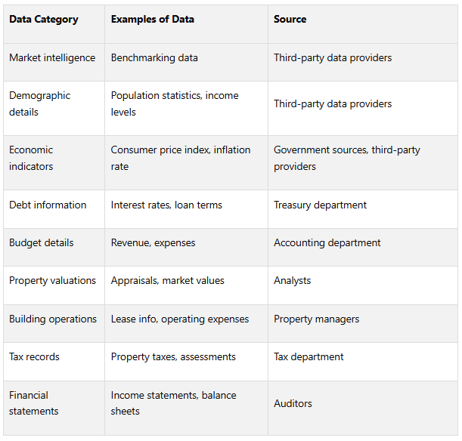This screenshot has height=441, width=462.
Task: Click the Data Category column header
Action: [x=44, y=19]
